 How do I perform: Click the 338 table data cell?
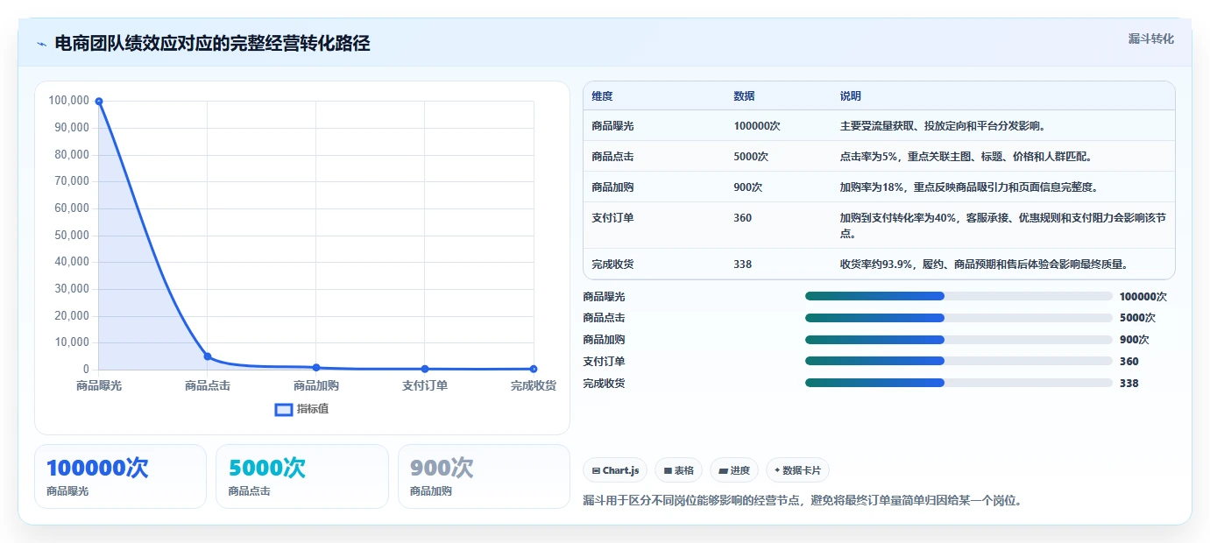click(742, 264)
